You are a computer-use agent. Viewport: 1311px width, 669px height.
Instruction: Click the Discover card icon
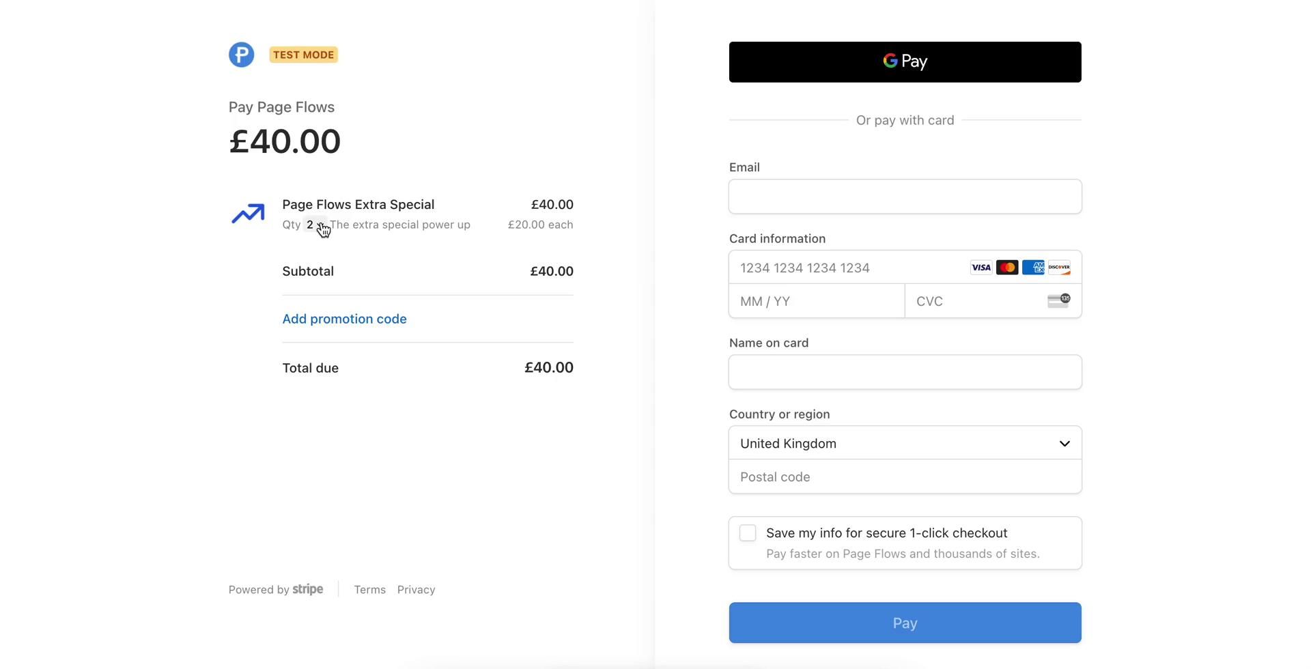(1059, 268)
